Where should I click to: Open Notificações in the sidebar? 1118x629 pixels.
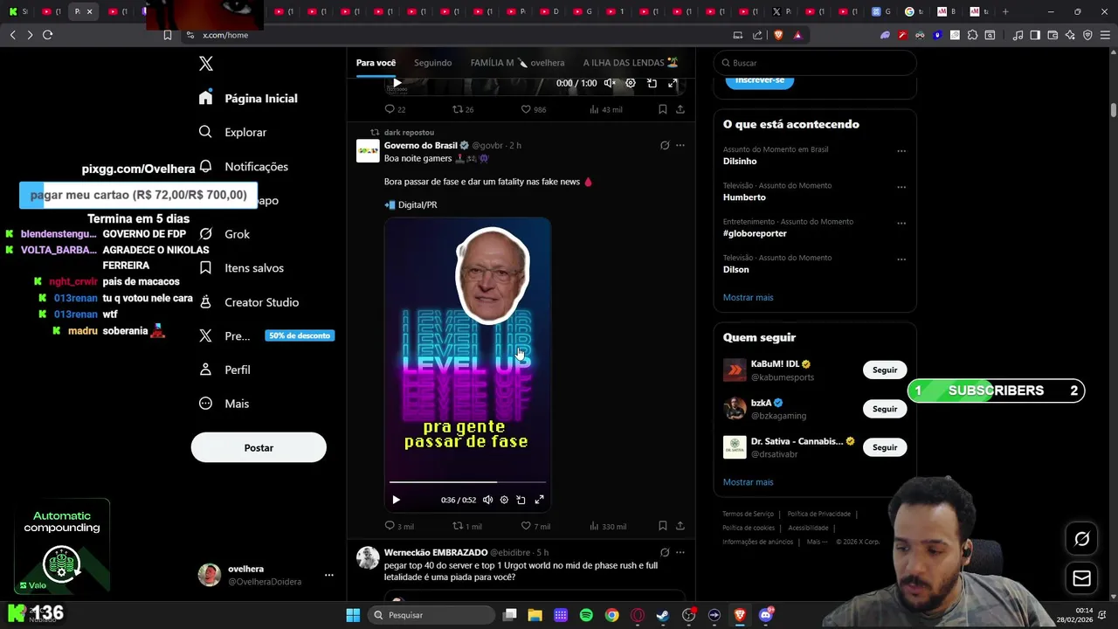point(243,166)
